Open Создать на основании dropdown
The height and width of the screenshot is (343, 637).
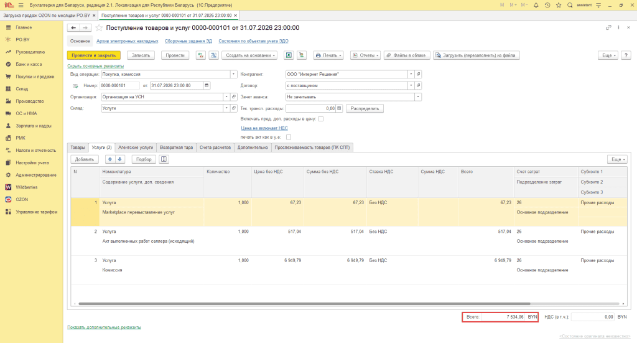tap(249, 55)
